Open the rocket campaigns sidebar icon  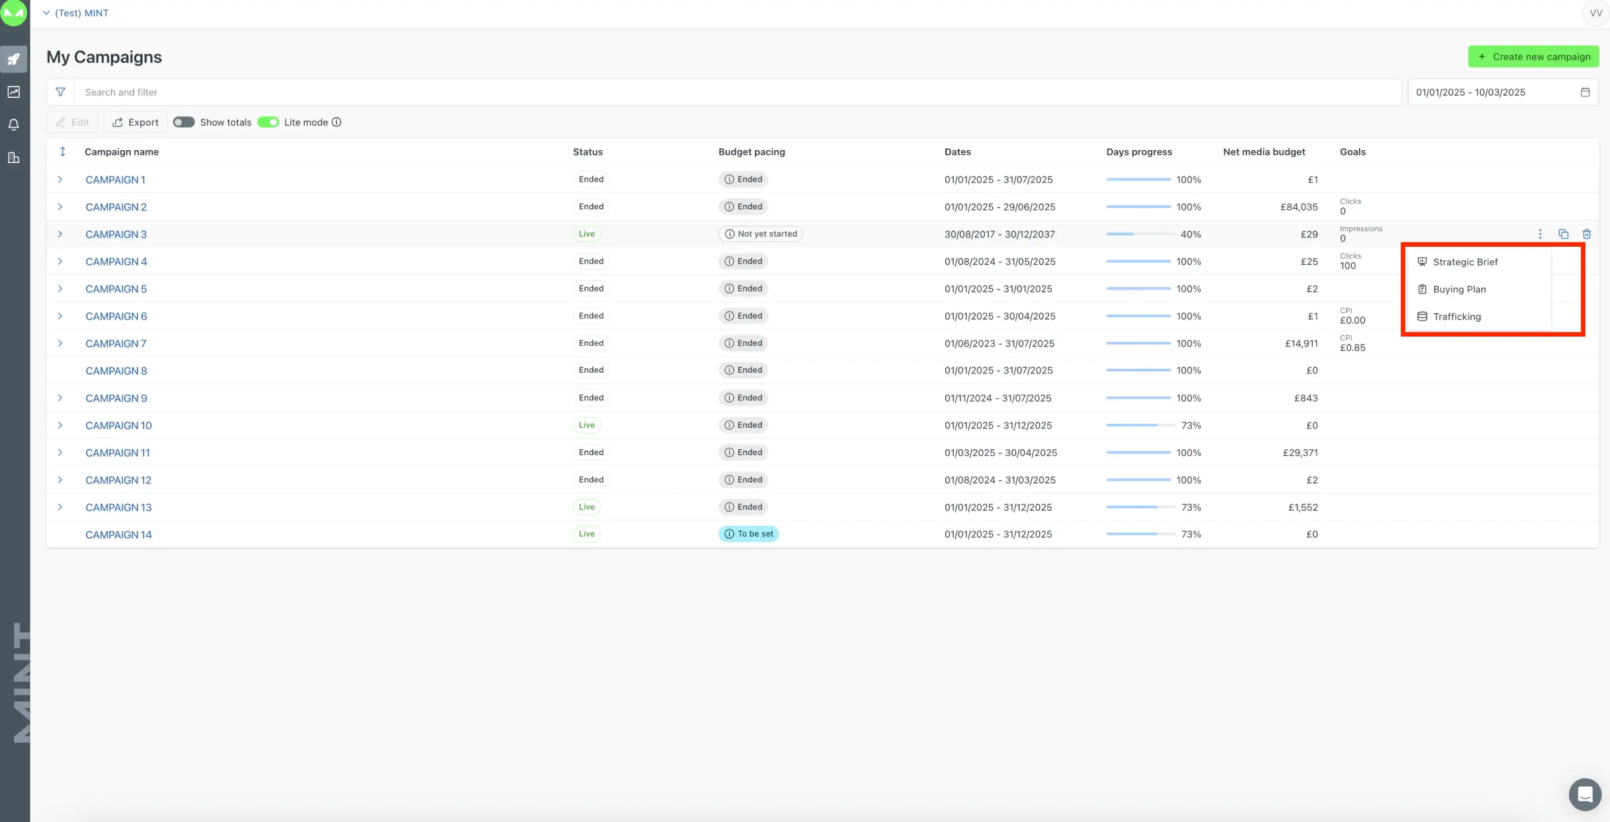[x=14, y=59]
